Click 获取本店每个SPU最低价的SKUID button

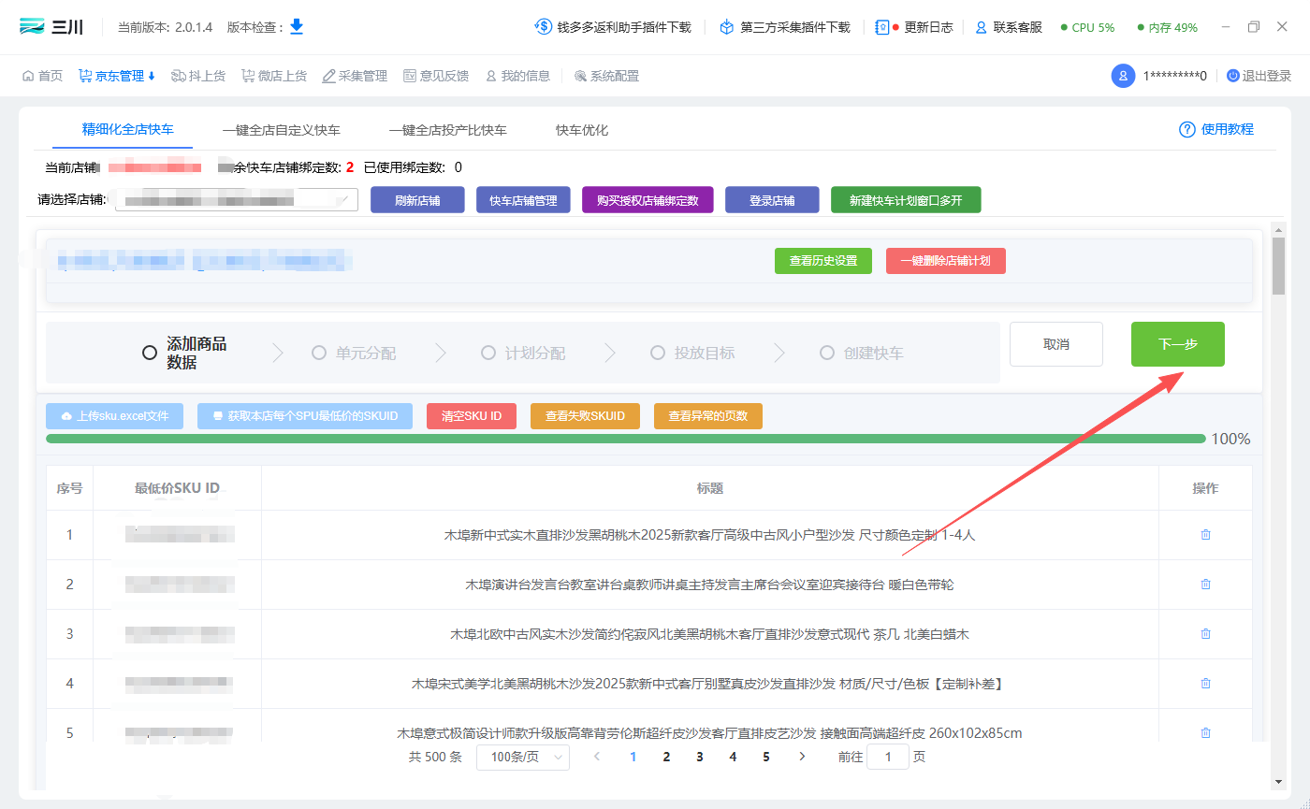pos(305,416)
